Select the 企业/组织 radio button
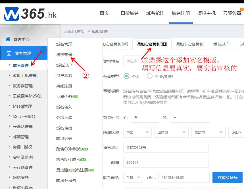This screenshot has width=244, height=189. pos(150,77)
